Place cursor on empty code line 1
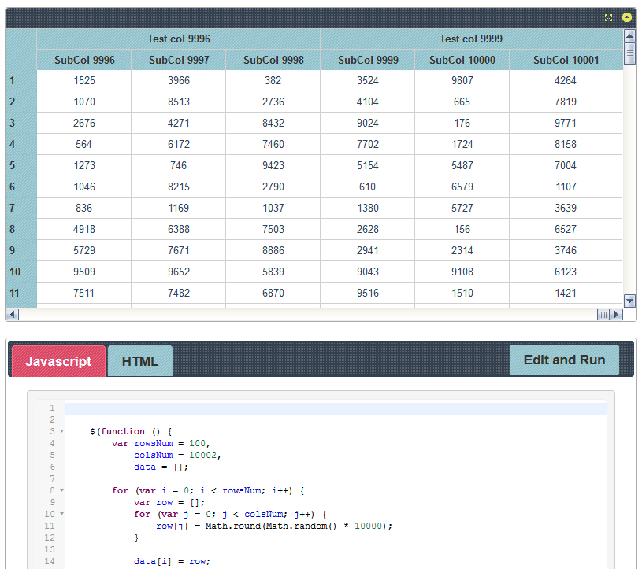The image size is (642, 569). 336,408
